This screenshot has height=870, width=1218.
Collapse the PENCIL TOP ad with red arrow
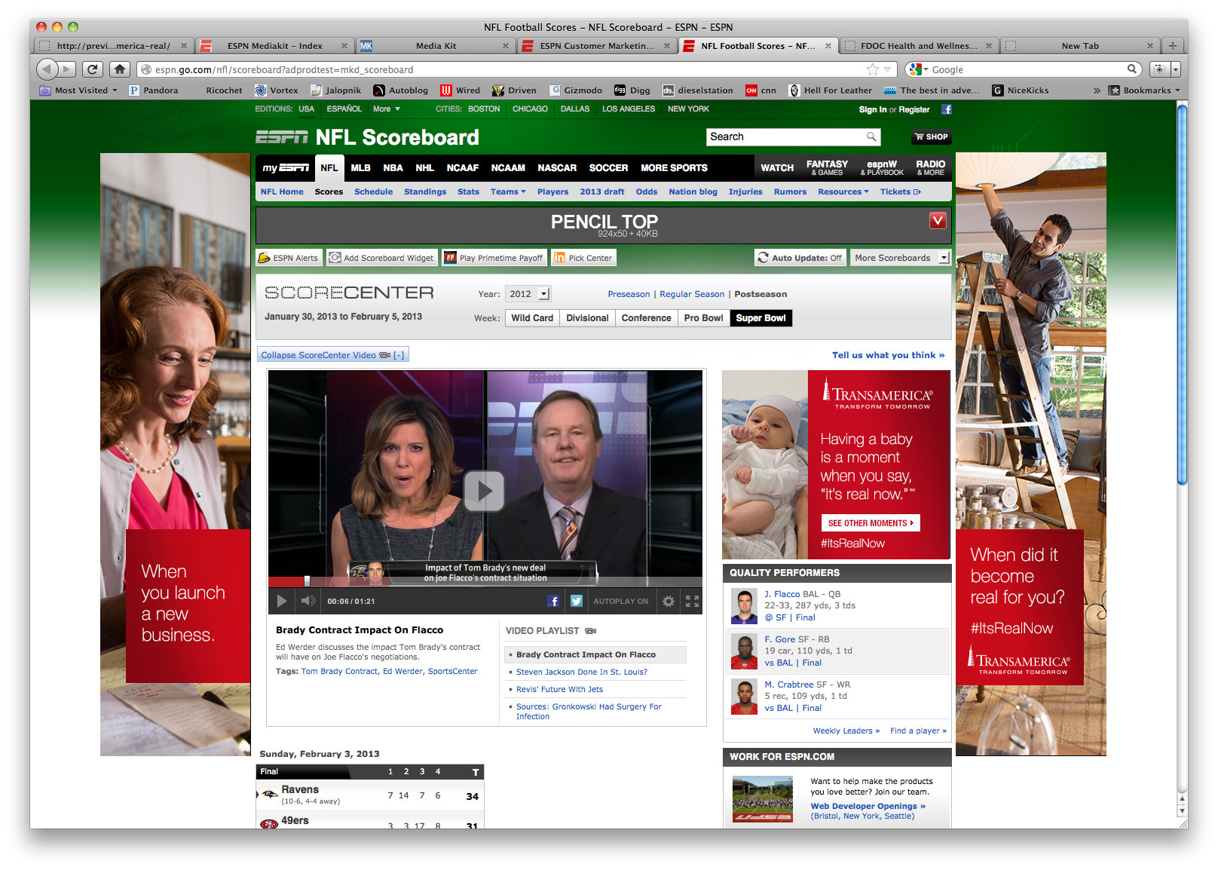click(938, 220)
